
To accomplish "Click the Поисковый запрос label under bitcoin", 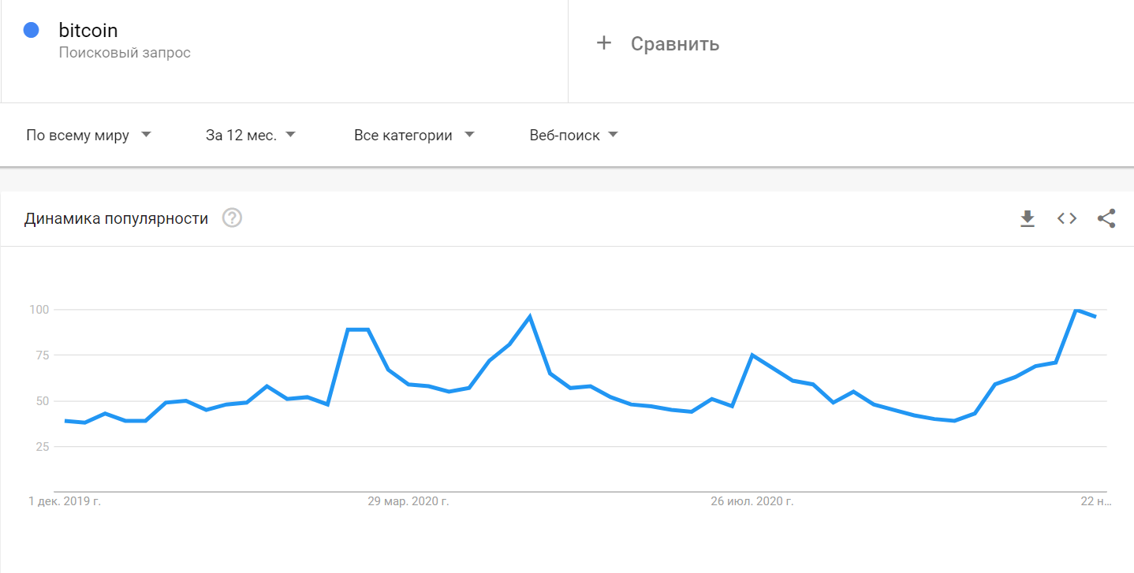I will coord(125,53).
